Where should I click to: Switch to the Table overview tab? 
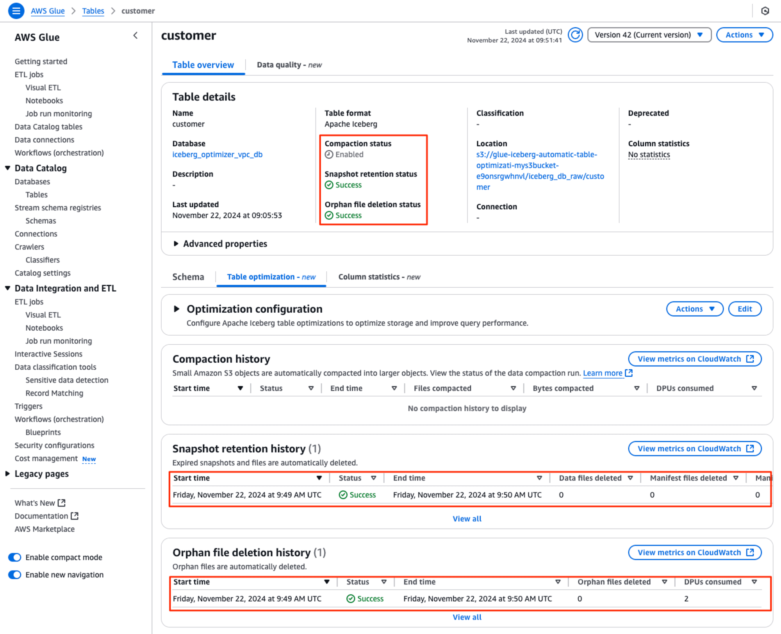coord(203,65)
